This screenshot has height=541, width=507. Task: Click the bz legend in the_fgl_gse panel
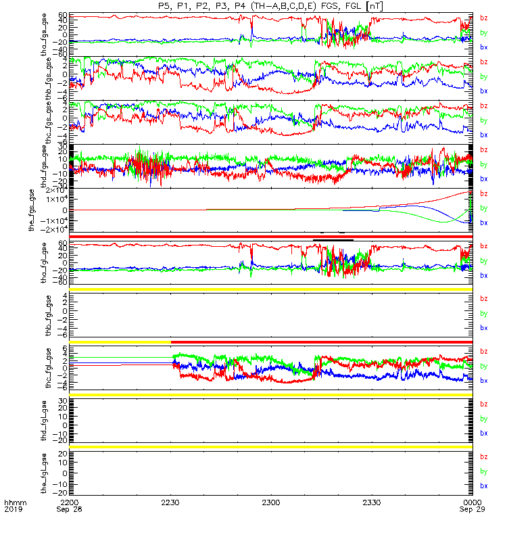click(x=484, y=457)
